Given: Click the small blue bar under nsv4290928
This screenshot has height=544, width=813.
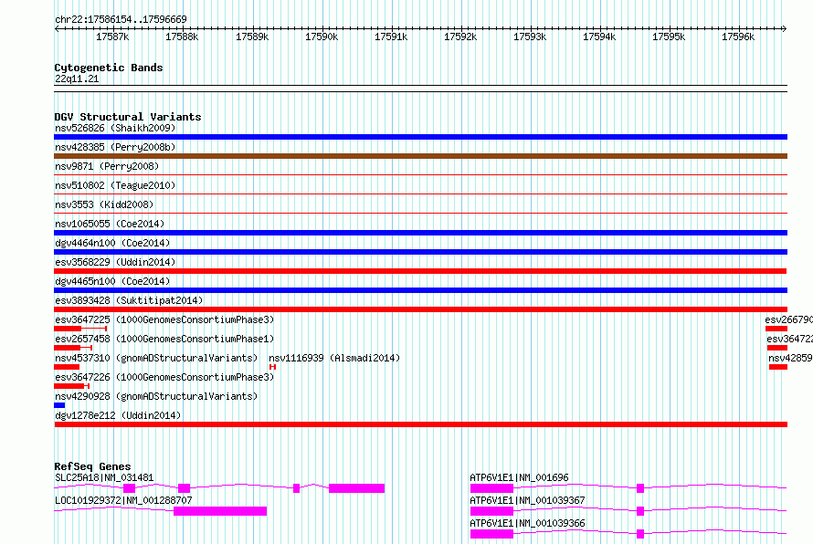Looking at the screenshot, I should (59, 405).
